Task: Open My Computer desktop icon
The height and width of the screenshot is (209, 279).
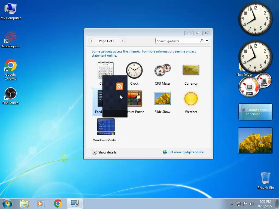Action: (11, 11)
